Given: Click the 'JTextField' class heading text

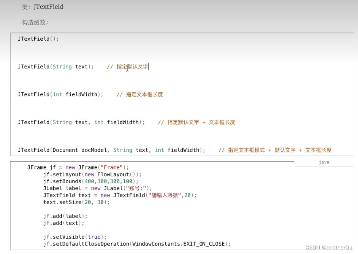Looking at the screenshot, I should [48, 7].
